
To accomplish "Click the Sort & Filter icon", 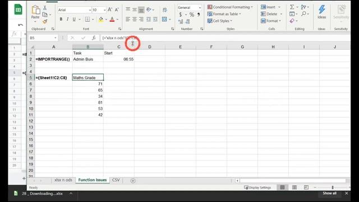I will [x=303, y=7].
